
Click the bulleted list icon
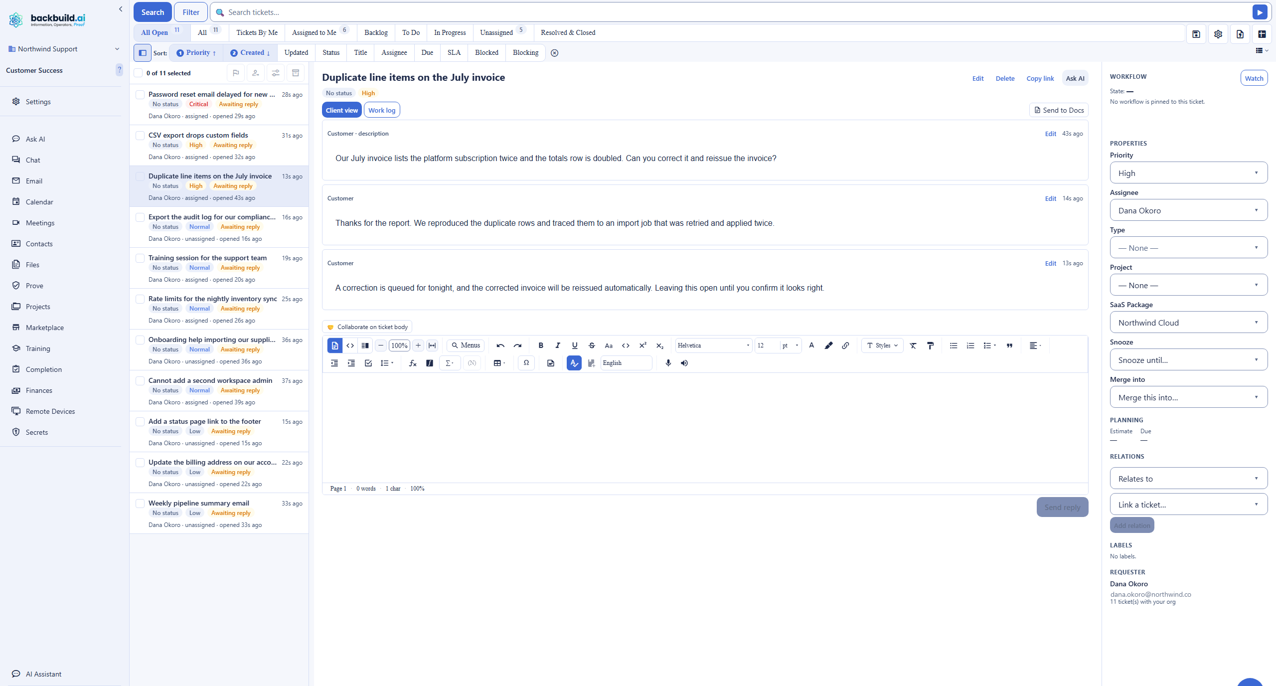click(x=954, y=345)
